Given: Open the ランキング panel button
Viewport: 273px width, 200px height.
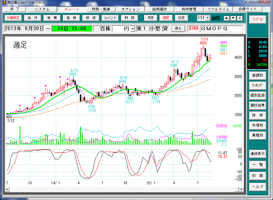Looking at the screenshot, I should point(258,86).
